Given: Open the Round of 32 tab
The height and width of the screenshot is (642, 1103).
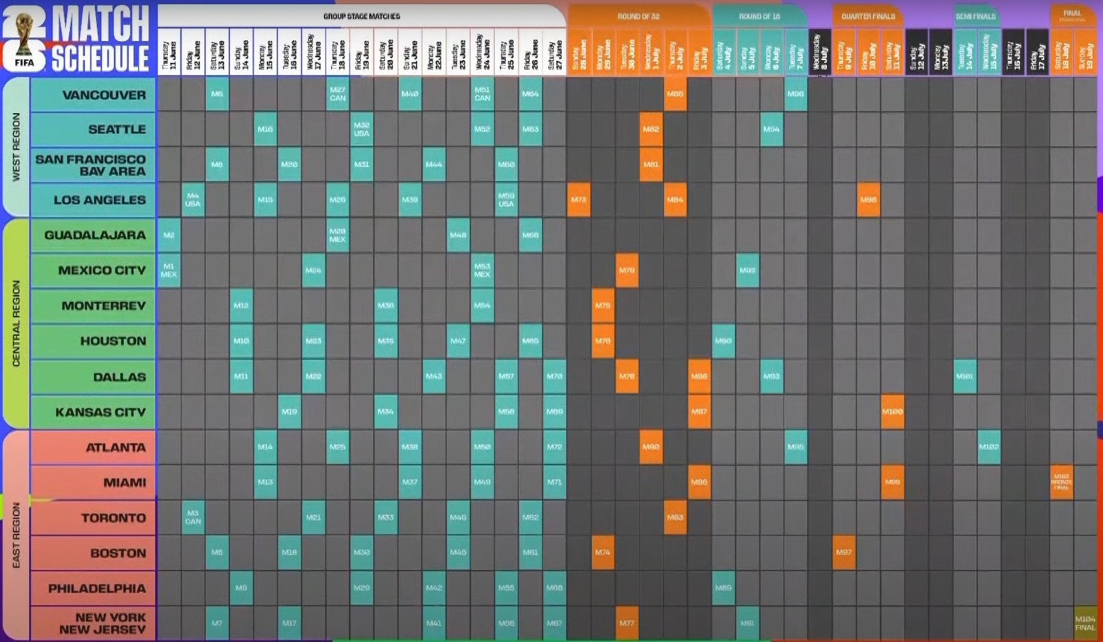Looking at the screenshot, I should [x=637, y=16].
